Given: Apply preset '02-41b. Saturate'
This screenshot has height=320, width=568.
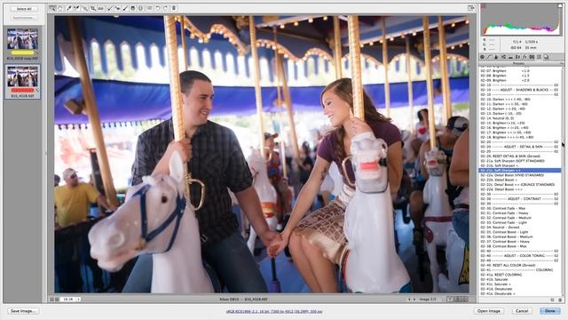Looking at the screenshot, I should click(519, 279).
